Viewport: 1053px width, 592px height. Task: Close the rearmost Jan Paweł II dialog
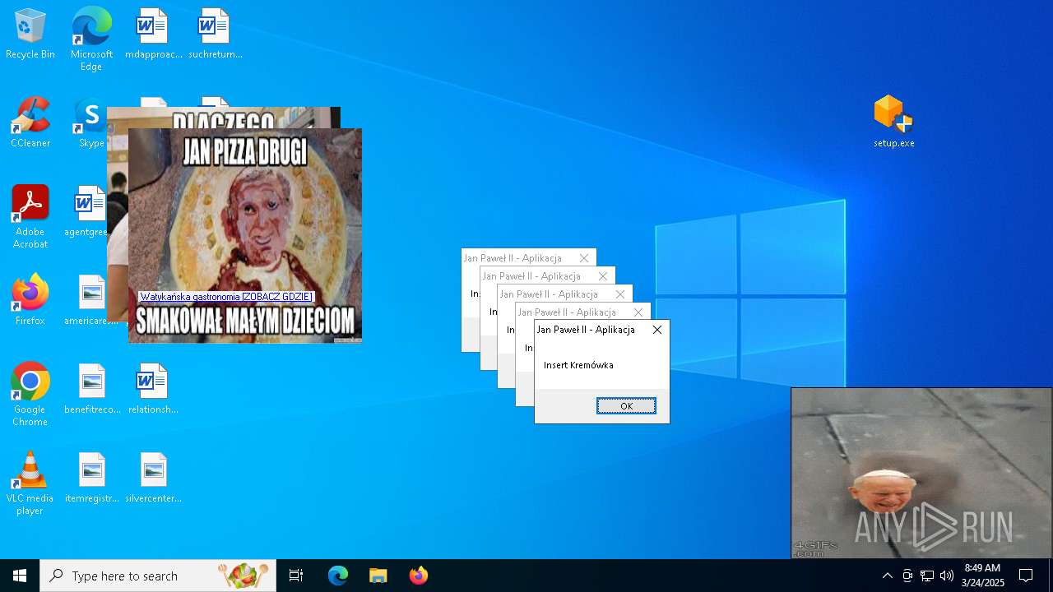[584, 258]
